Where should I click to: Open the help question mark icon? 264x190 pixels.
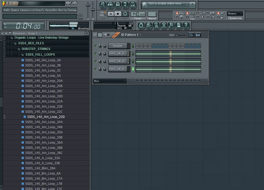coord(186,25)
